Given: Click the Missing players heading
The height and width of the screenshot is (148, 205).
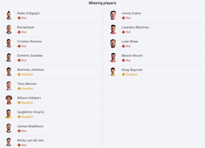Looking at the screenshot, I should click(102, 3).
